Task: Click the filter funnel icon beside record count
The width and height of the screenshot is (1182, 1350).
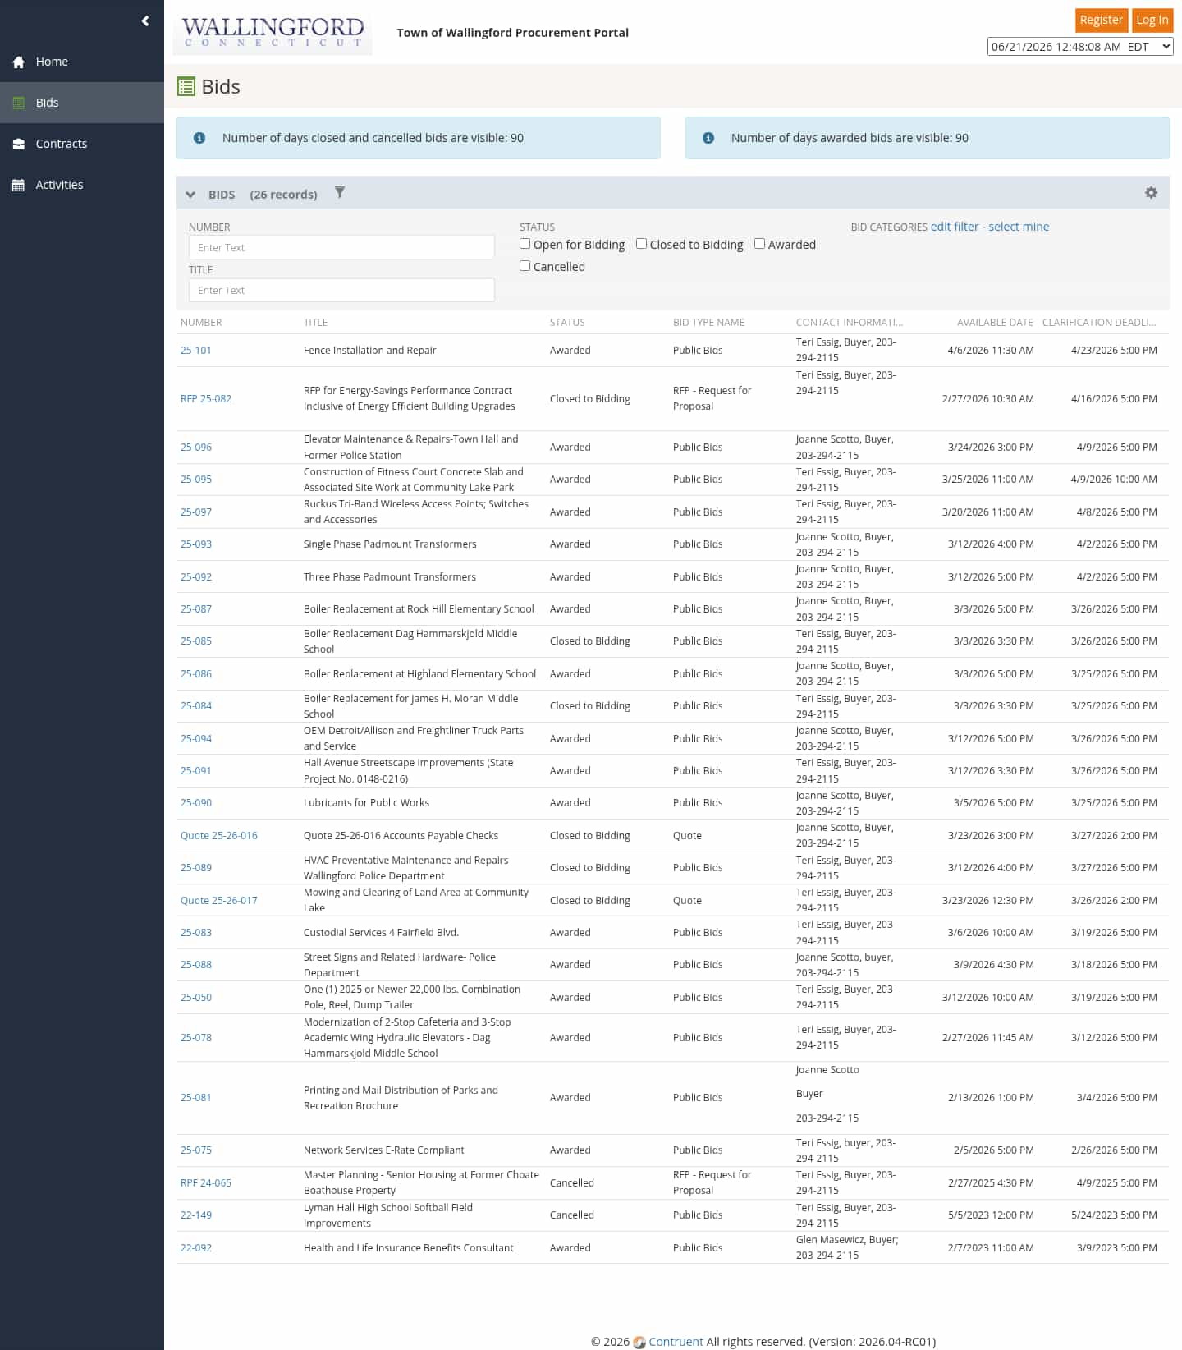Action: click(340, 192)
